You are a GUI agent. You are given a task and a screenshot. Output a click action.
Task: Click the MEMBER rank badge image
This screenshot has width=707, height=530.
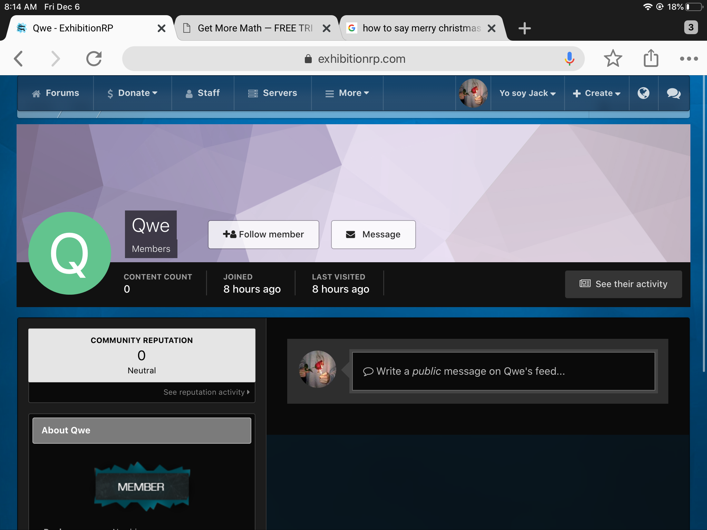click(142, 487)
